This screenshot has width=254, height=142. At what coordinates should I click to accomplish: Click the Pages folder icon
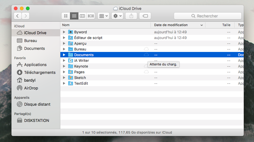[x=71, y=72]
